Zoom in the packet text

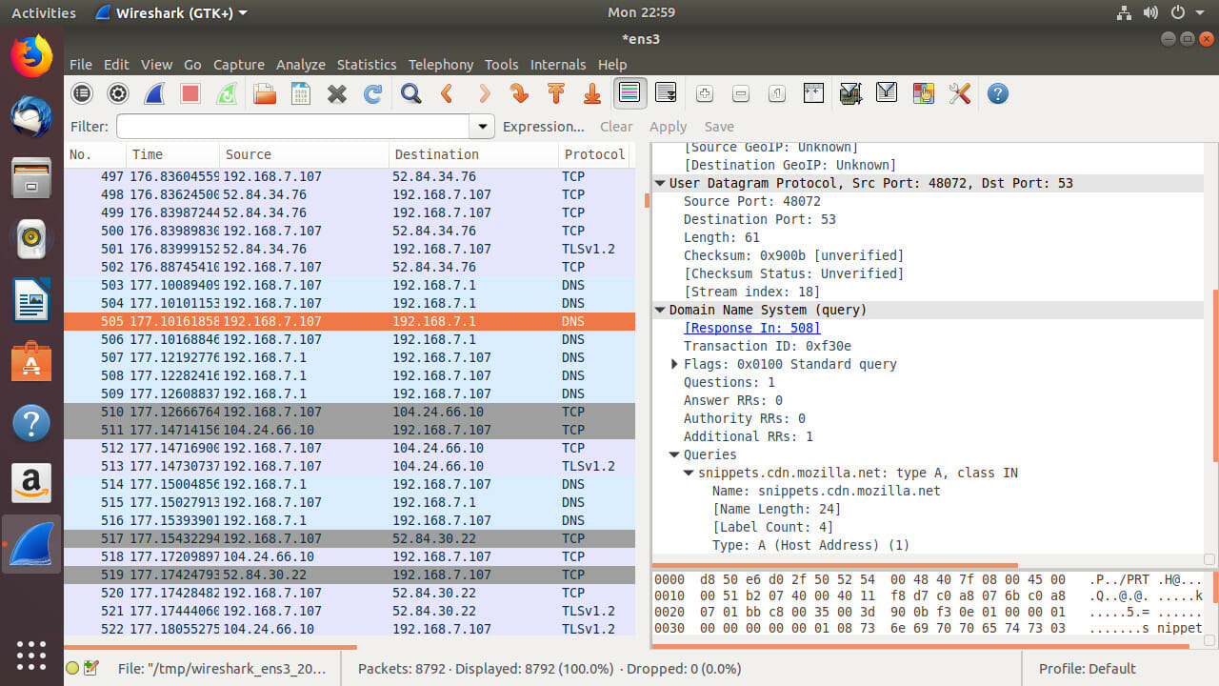pyautogui.click(x=704, y=93)
